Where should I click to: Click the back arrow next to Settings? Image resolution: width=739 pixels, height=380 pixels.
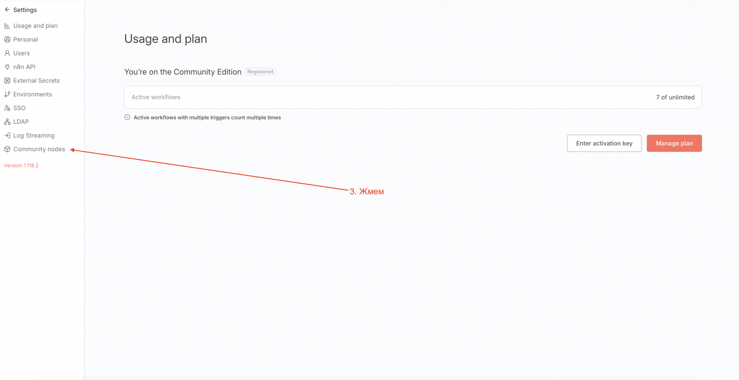(7, 9)
